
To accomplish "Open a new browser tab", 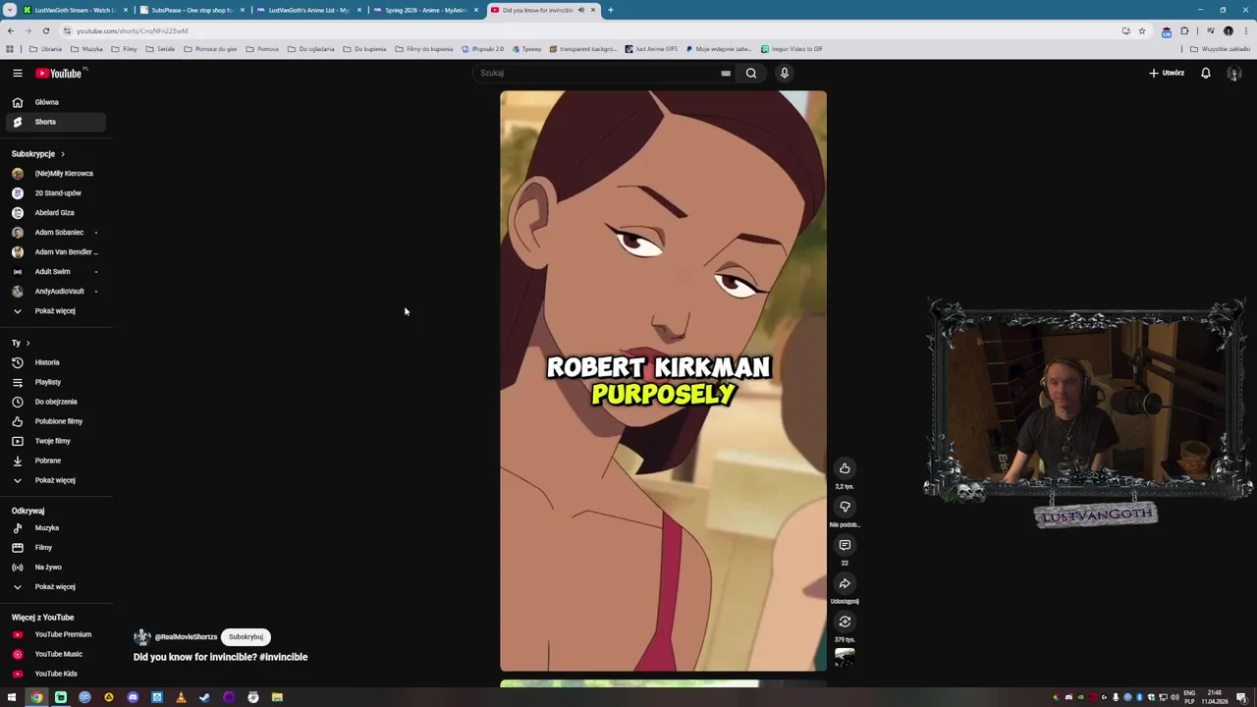I will [610, 10].
